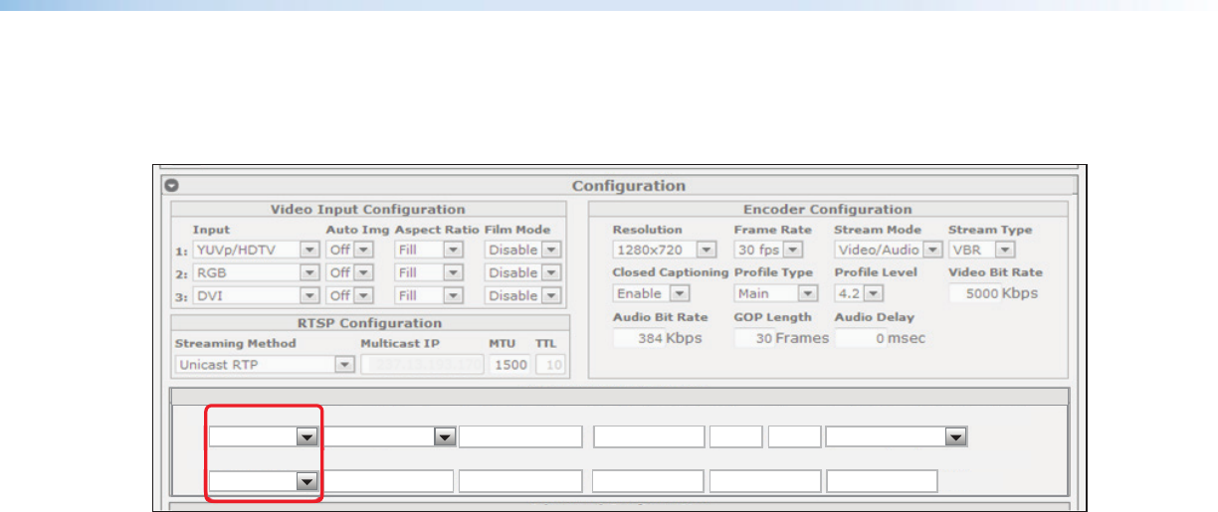The image size is (1218, 512).
Task: Change Auto Img setting for input 3
Action: coord(350,295)
